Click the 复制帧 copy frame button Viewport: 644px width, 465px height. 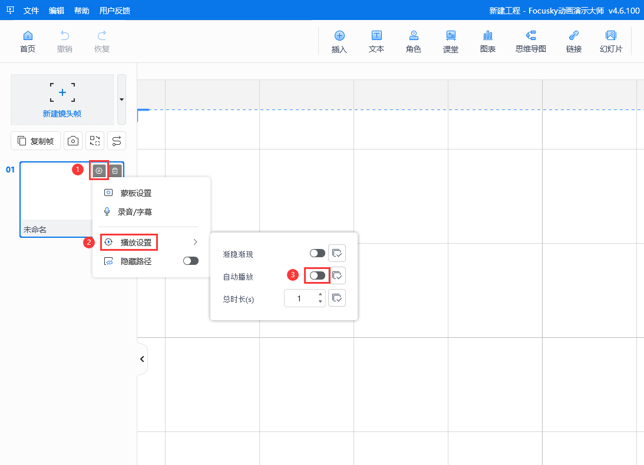(x=36, y=141)
